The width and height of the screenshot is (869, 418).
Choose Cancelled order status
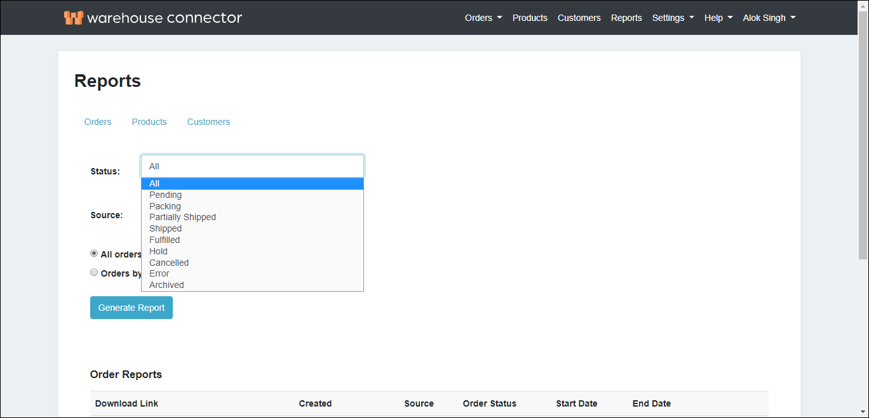coord(168,263)
